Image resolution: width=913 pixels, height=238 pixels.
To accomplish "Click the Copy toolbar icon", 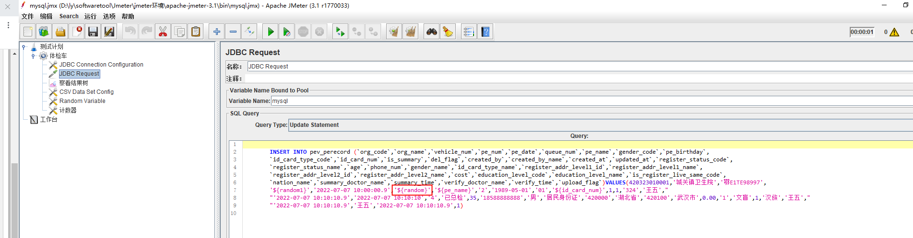I will click(x=179, y=32).
